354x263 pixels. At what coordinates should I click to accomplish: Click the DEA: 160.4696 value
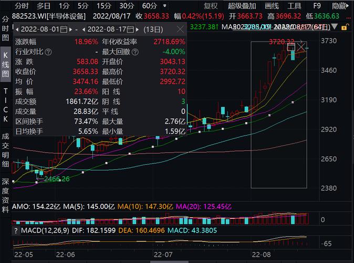pos(142,230)
